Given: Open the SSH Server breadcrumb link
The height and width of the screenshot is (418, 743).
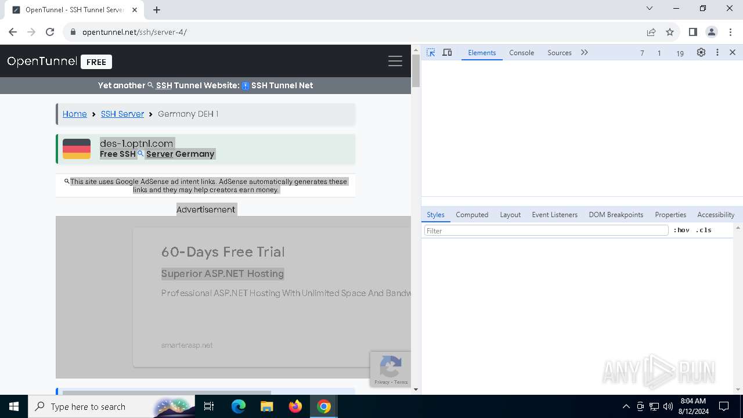Looking at the screenshot, I should [x=122, y=114].
